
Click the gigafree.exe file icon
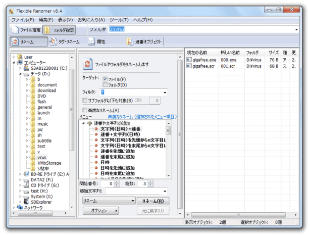tap(189, 60)
